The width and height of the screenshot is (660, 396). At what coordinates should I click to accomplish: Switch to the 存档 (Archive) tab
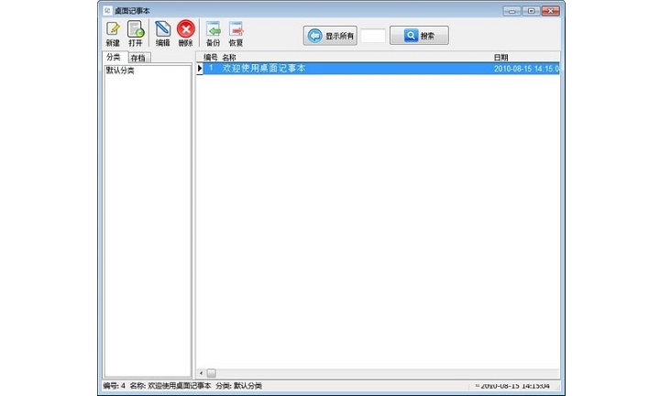(137, 58)
